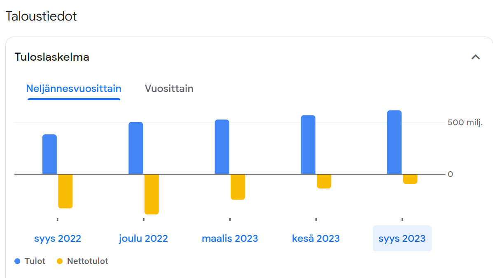Image resolution: width=493 pixels, height=278 pixels.
Task: Click the blue revenue bar for maalis 2023
Action: 222,147
